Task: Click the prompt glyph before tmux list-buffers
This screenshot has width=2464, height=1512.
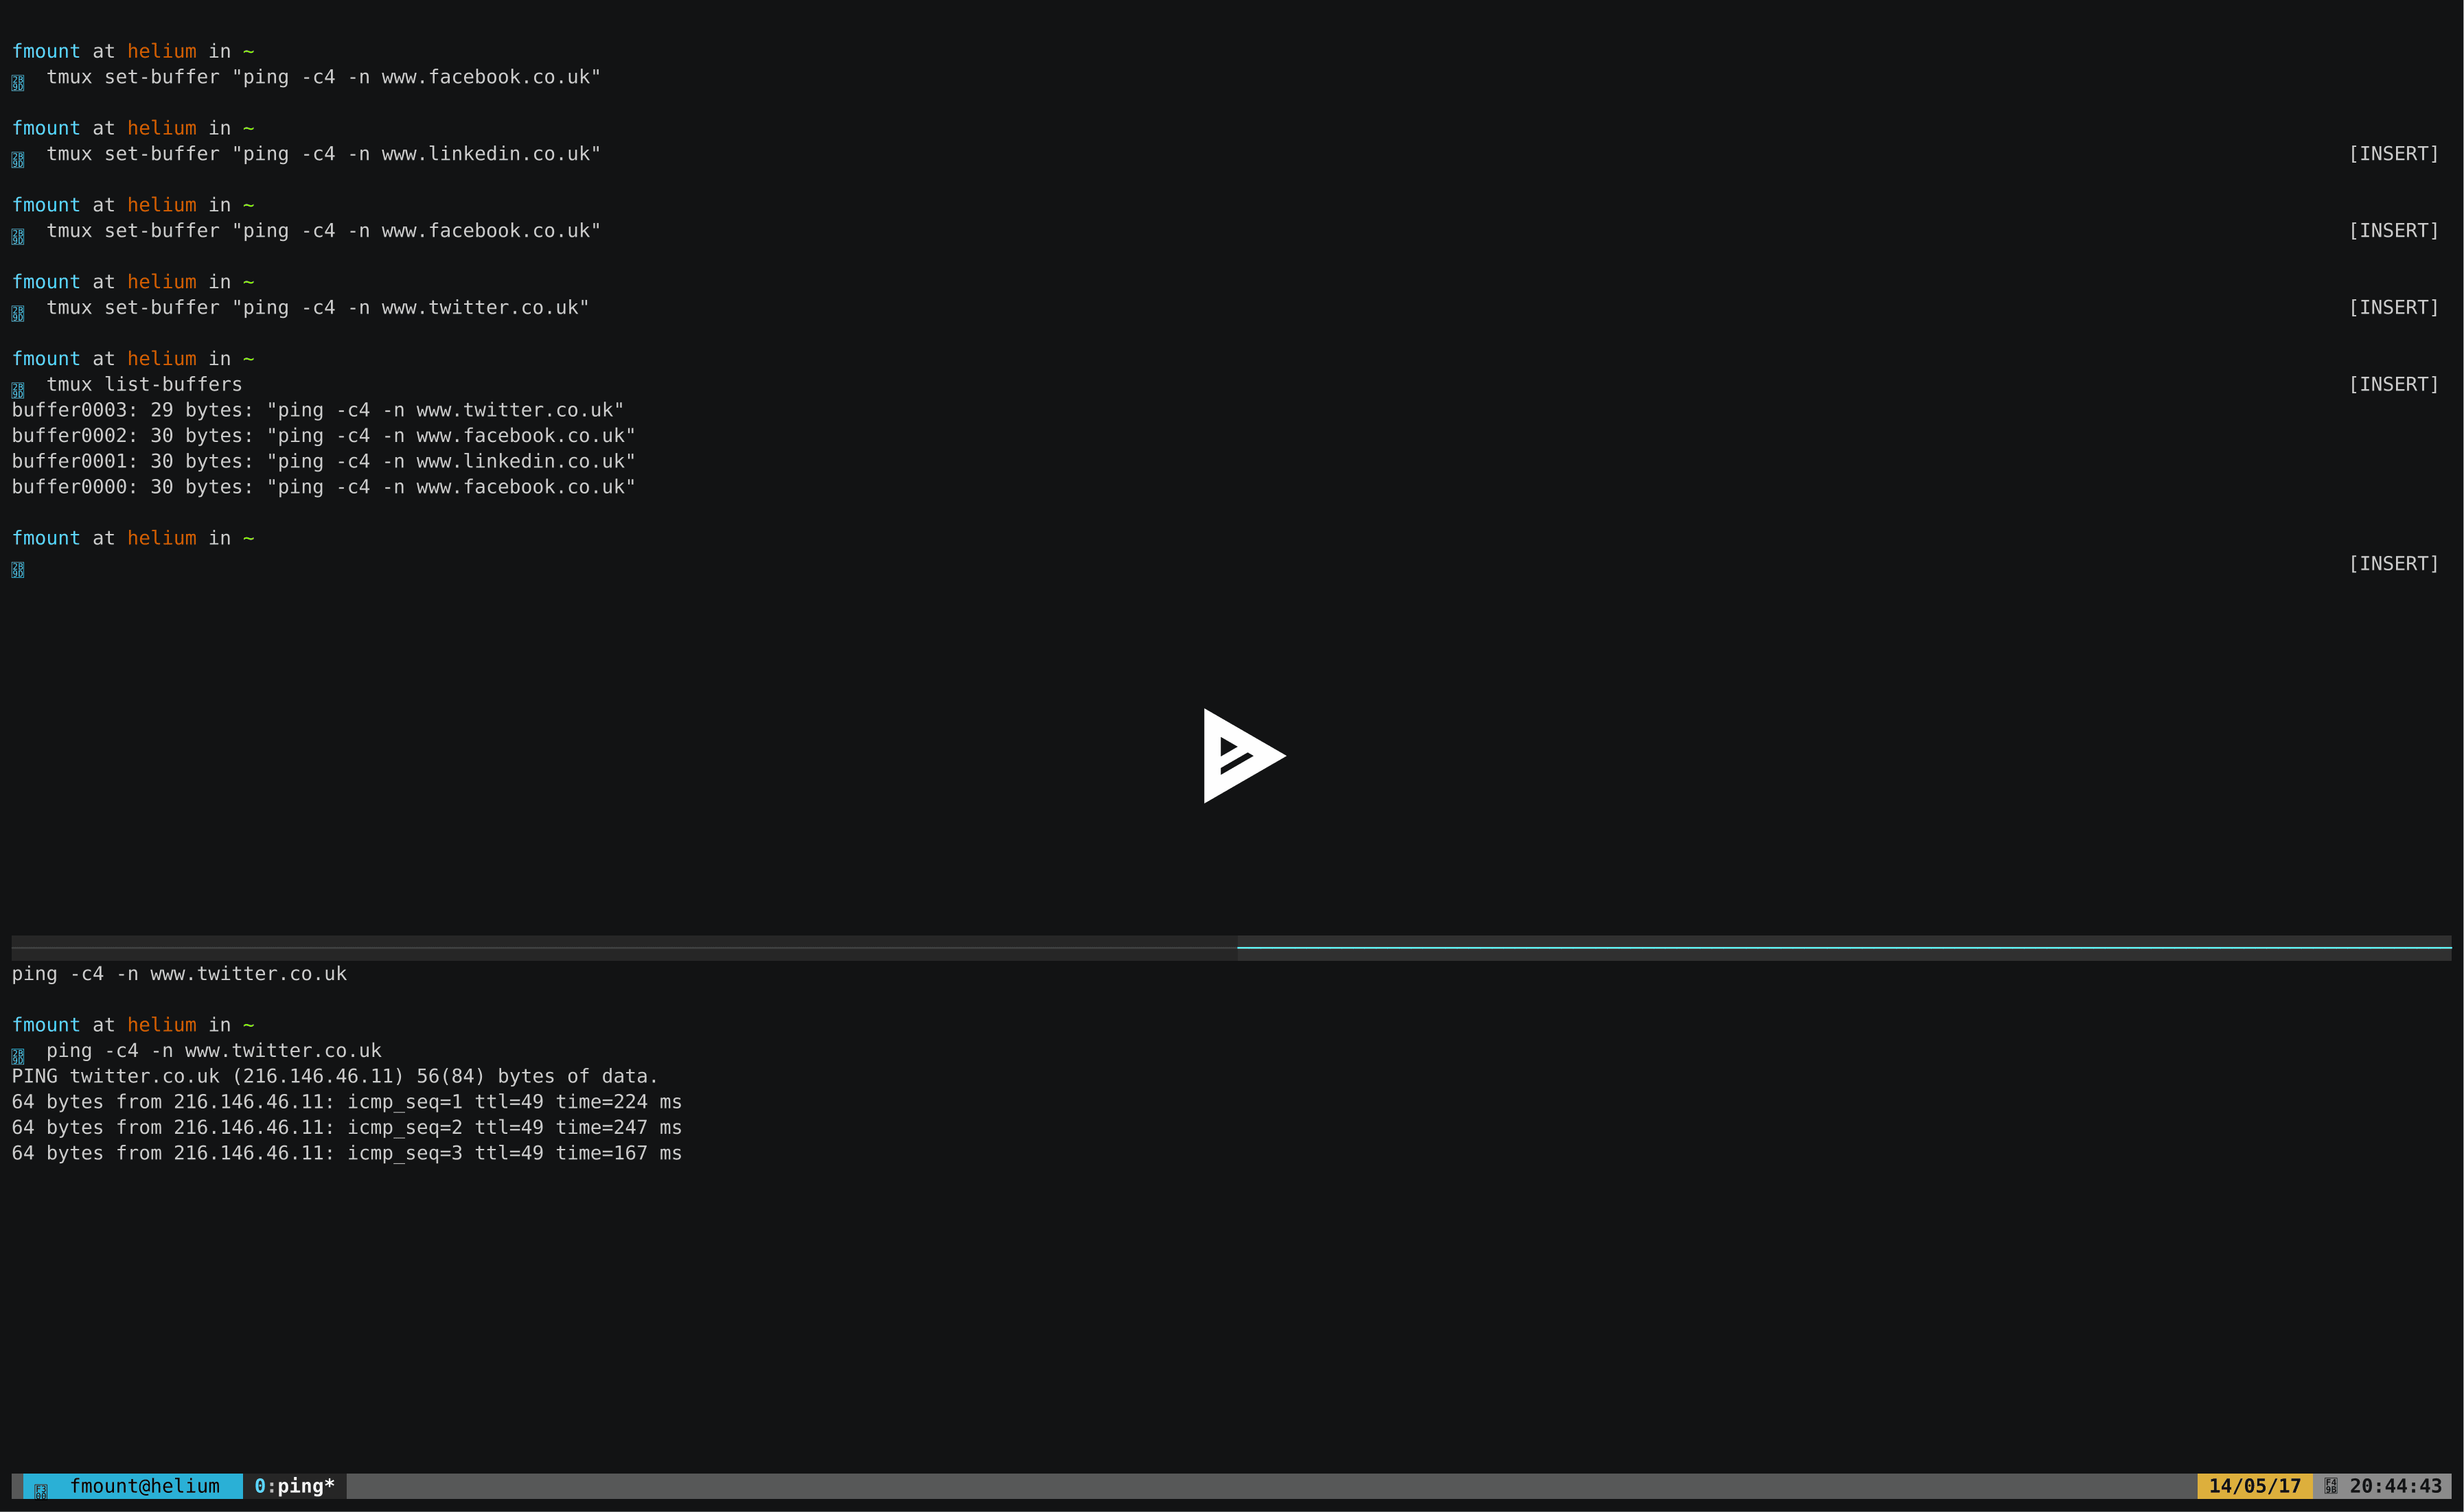Action: (18, 390)
